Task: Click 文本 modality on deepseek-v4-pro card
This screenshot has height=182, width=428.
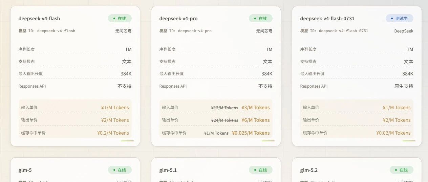Action: click(268, 62)
